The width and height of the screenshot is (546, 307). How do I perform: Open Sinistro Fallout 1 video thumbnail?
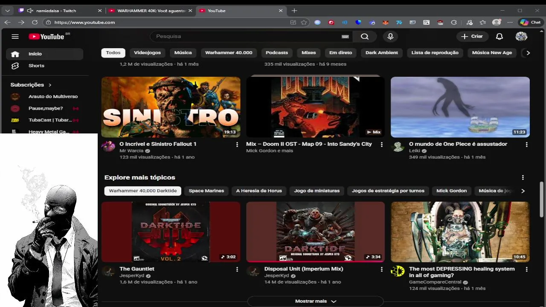(171, 107)
